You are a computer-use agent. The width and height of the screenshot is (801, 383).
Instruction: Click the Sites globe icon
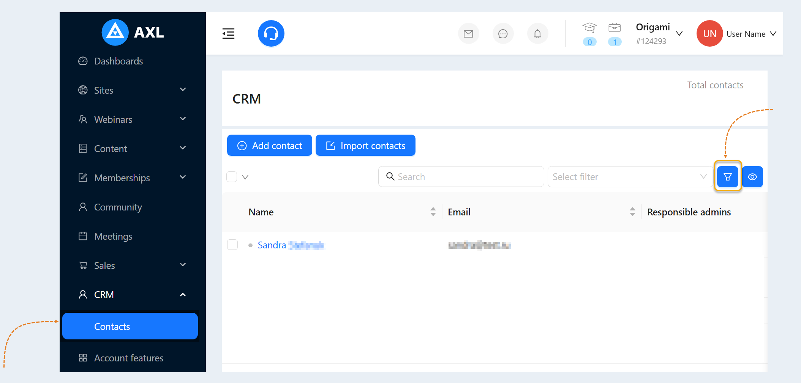83,90
